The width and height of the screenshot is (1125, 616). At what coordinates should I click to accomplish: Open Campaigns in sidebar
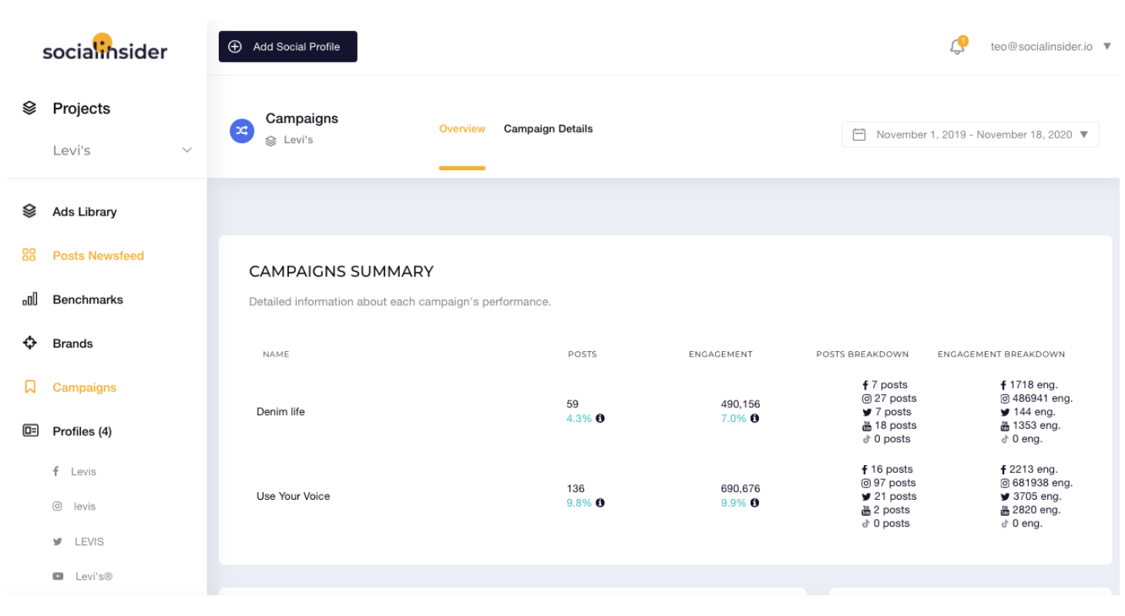click(x=84, y=387)
